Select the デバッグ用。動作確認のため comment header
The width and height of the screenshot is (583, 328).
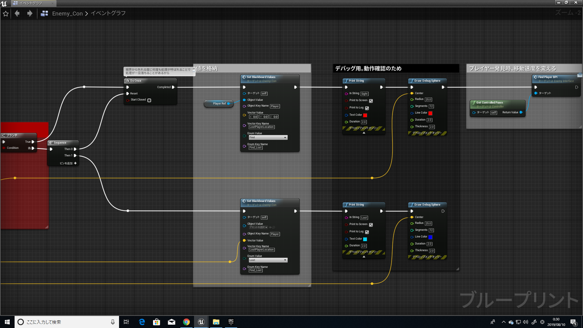tap(395, 69)
